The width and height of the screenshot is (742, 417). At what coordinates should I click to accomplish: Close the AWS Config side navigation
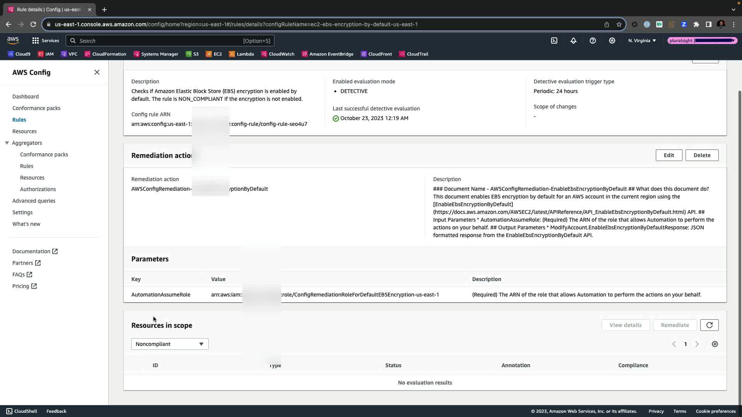coord(97,72)
